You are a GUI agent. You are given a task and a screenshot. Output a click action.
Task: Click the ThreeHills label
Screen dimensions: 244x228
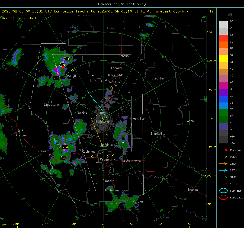pos(136,118)
